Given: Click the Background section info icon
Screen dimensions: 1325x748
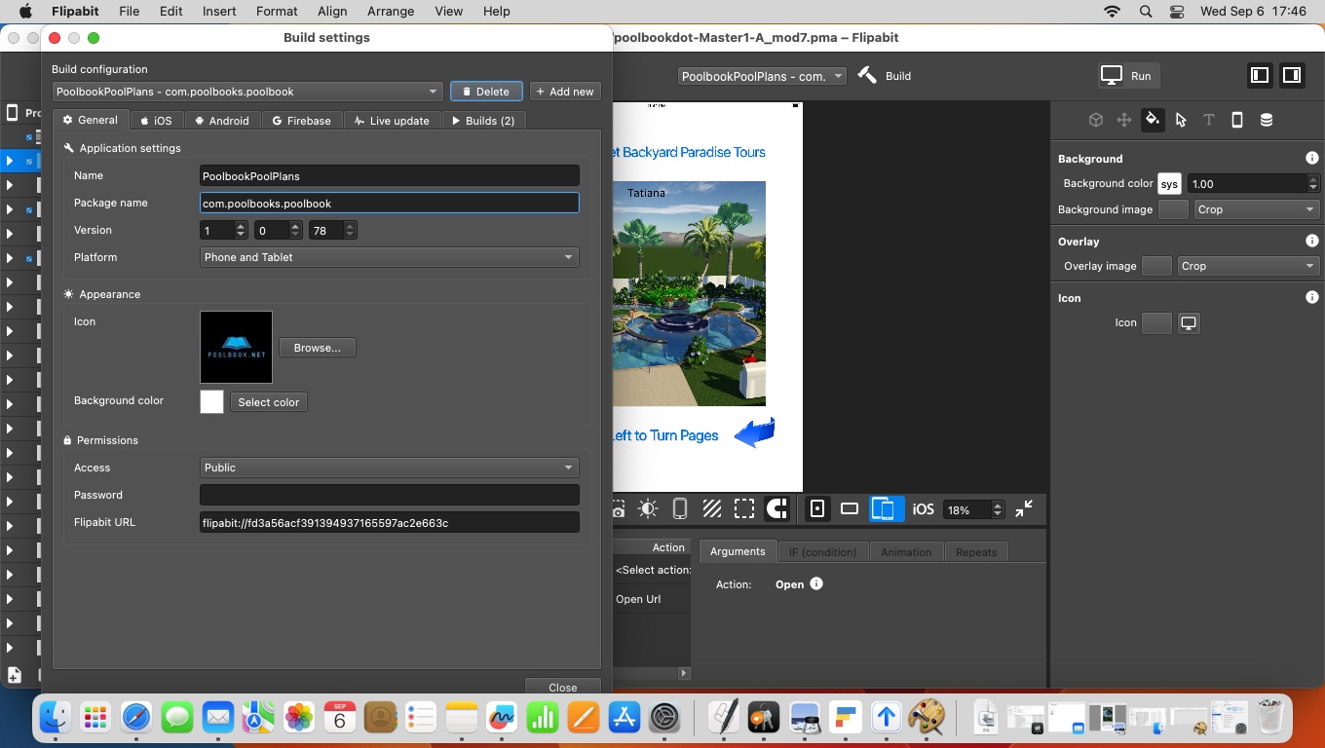Looking at the screenshot, I should [1312, 158].
